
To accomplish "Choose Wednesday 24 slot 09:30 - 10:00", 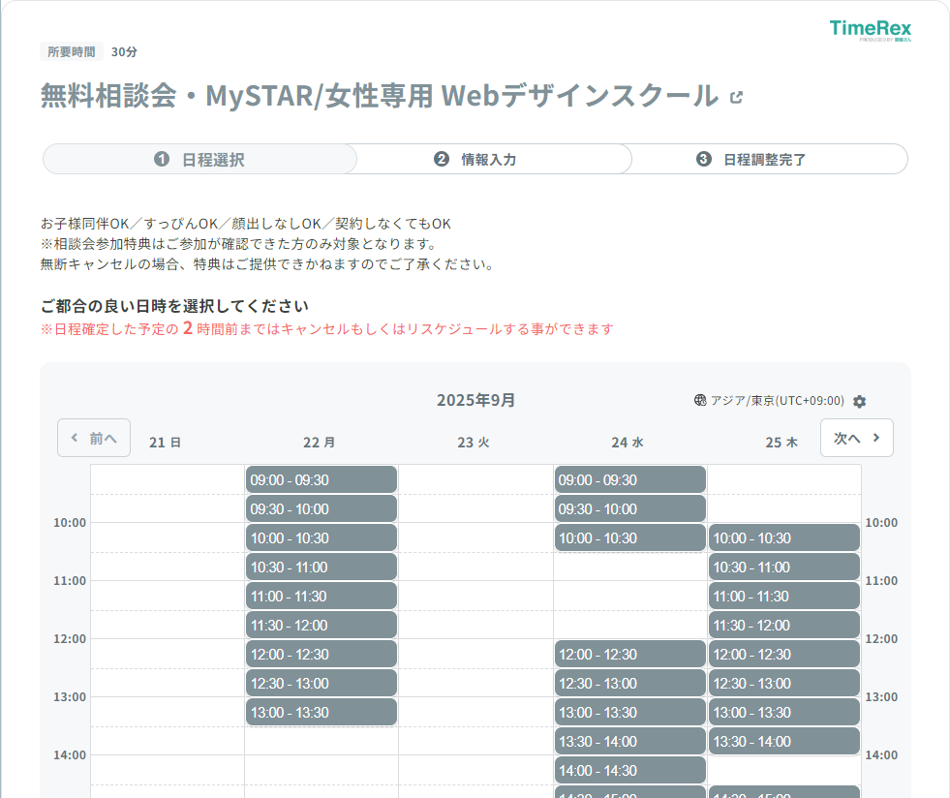I will tap(629, 508).
